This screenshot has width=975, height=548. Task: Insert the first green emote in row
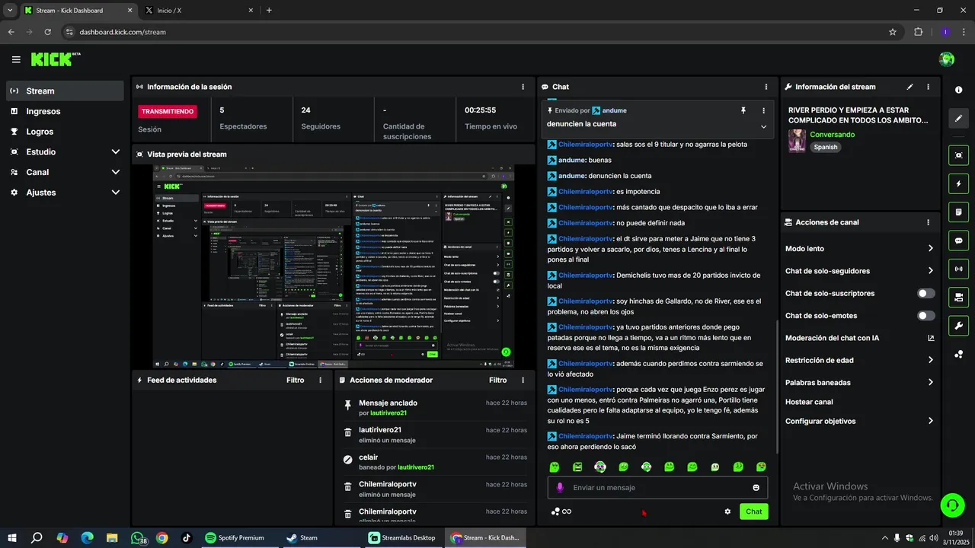coord(555,467)
